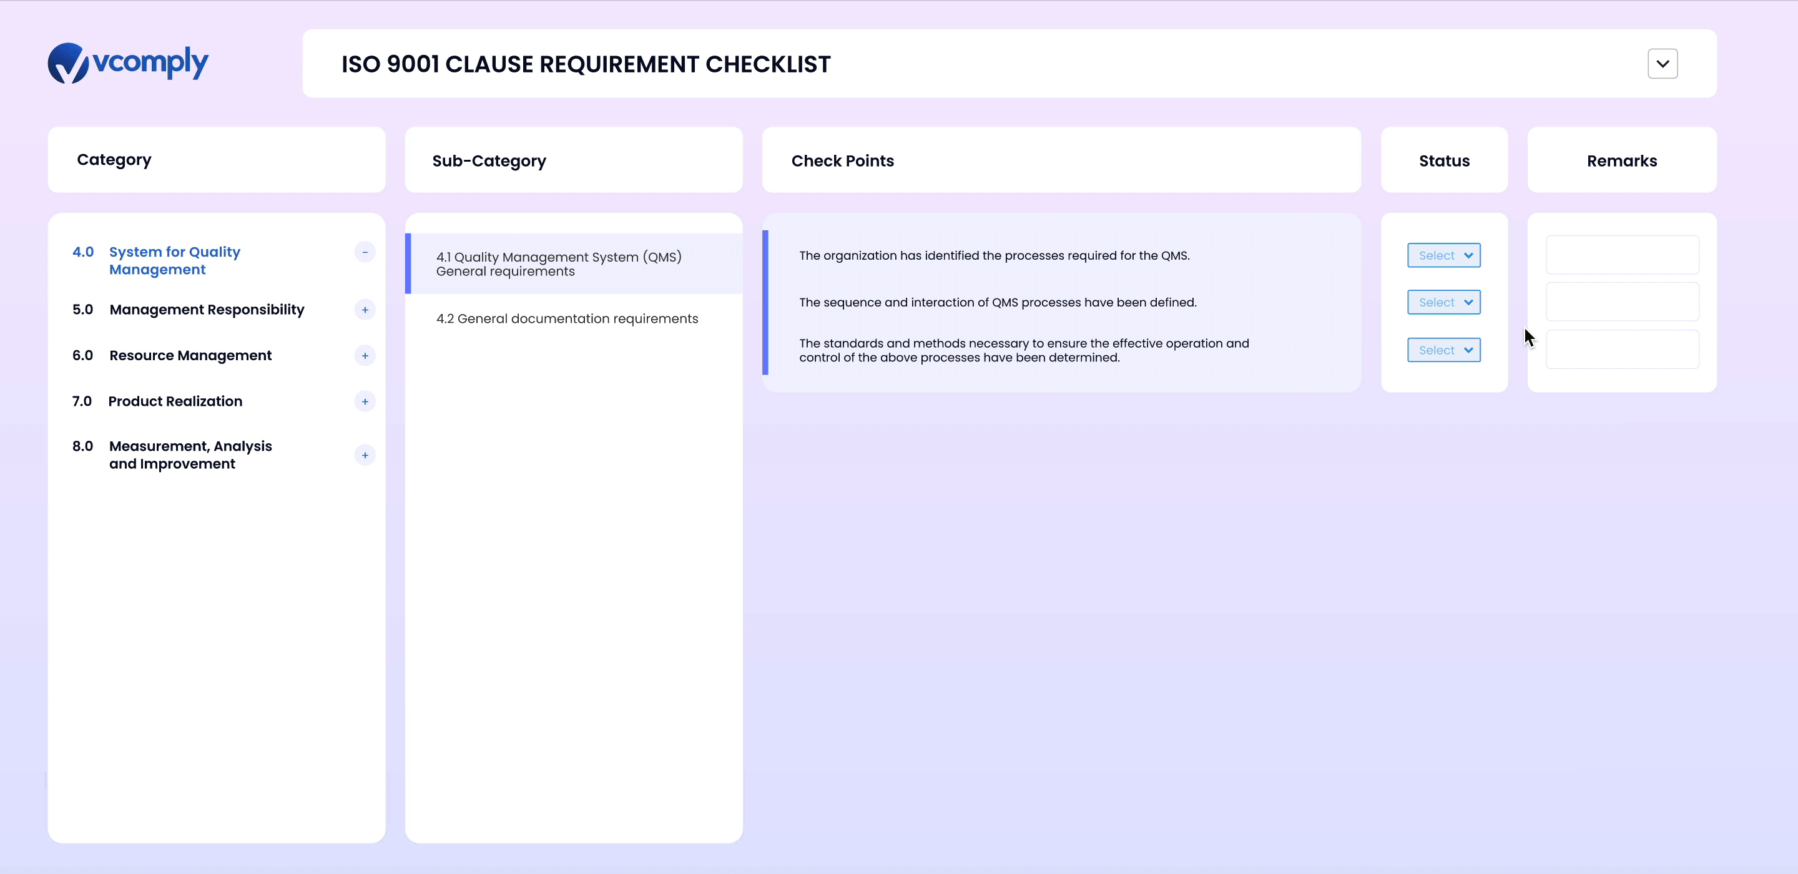
Task: Click second remarks input field
Action: click(x=1621, y=302)
